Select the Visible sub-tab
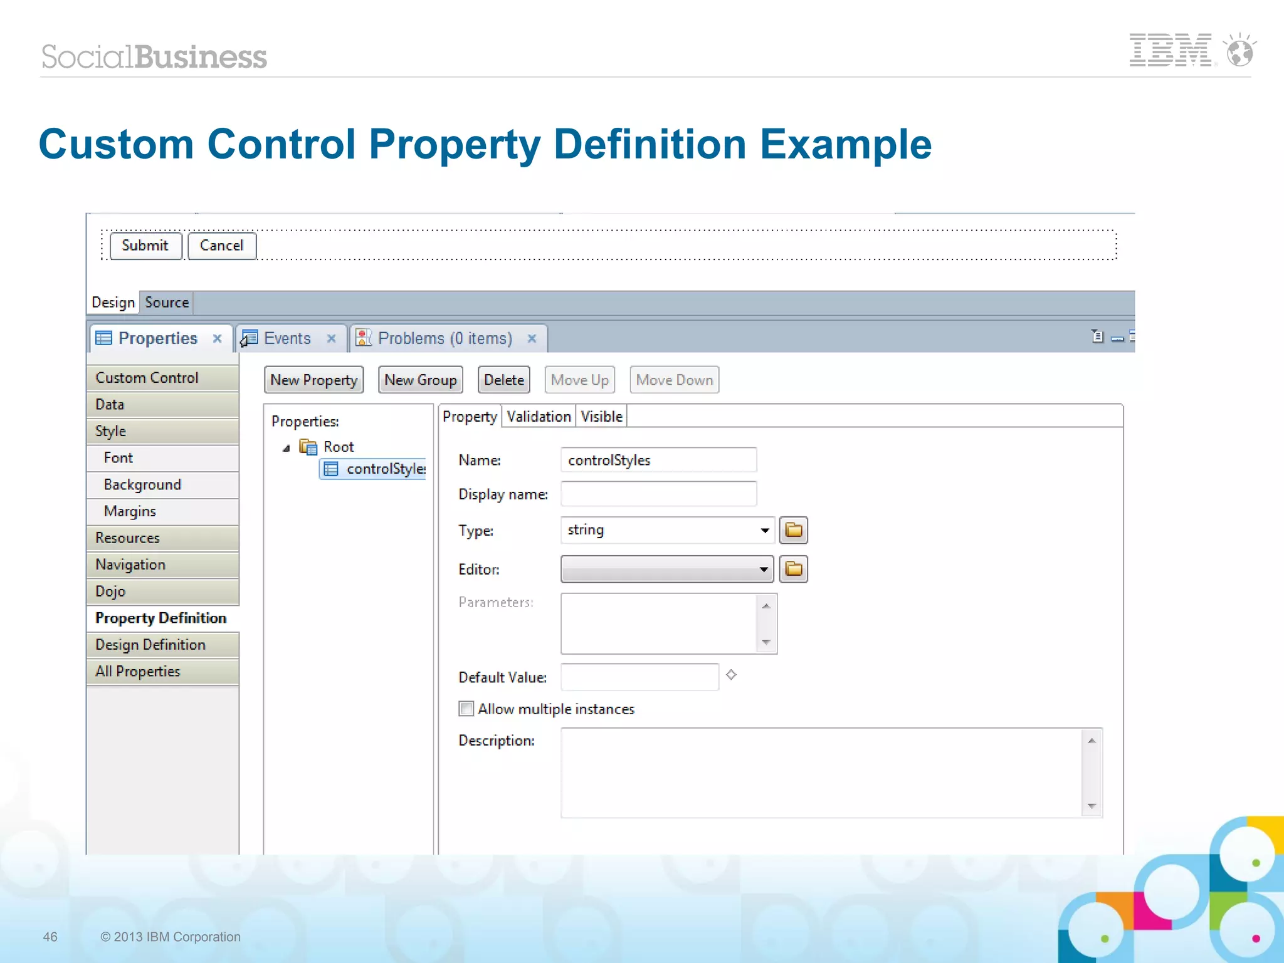Image resolution: width=1284 pixels, height=963 pixels. 601,417
